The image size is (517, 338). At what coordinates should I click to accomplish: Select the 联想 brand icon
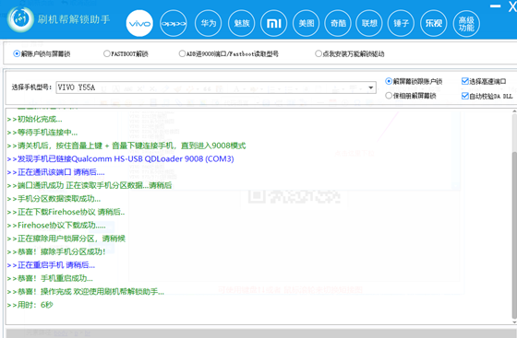point(369,23)
